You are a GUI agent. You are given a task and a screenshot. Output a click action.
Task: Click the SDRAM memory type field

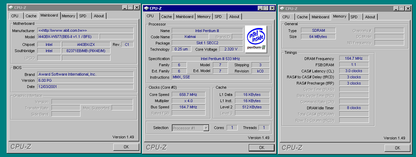coord(318,30)
